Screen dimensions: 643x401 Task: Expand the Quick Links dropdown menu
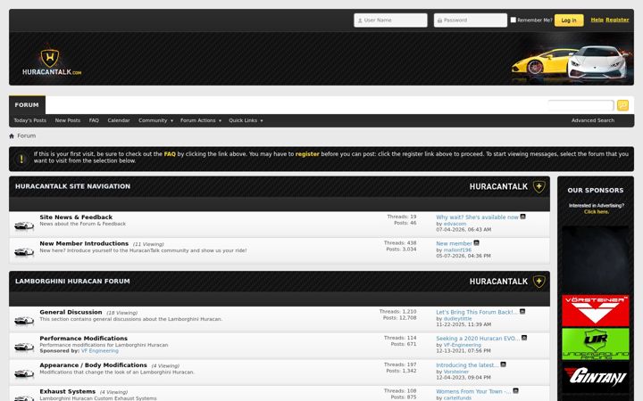tap(246, 120)
